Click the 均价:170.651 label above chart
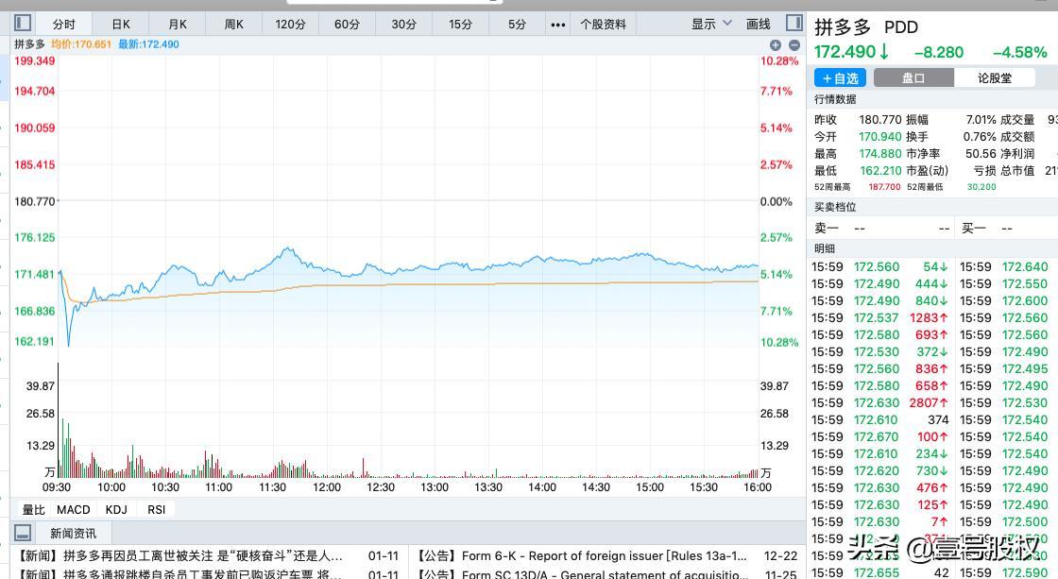The height and width of the screenshot is (579, 1058). click(81, 44)
